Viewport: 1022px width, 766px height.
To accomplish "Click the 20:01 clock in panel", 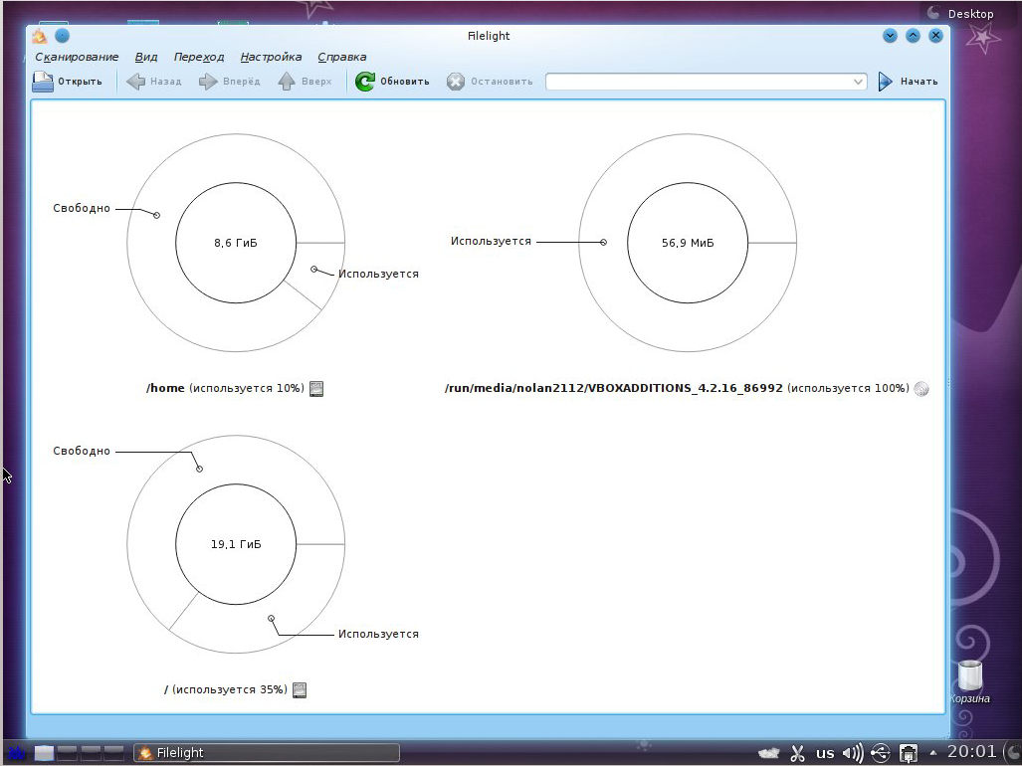I will [x=972, y=752].
